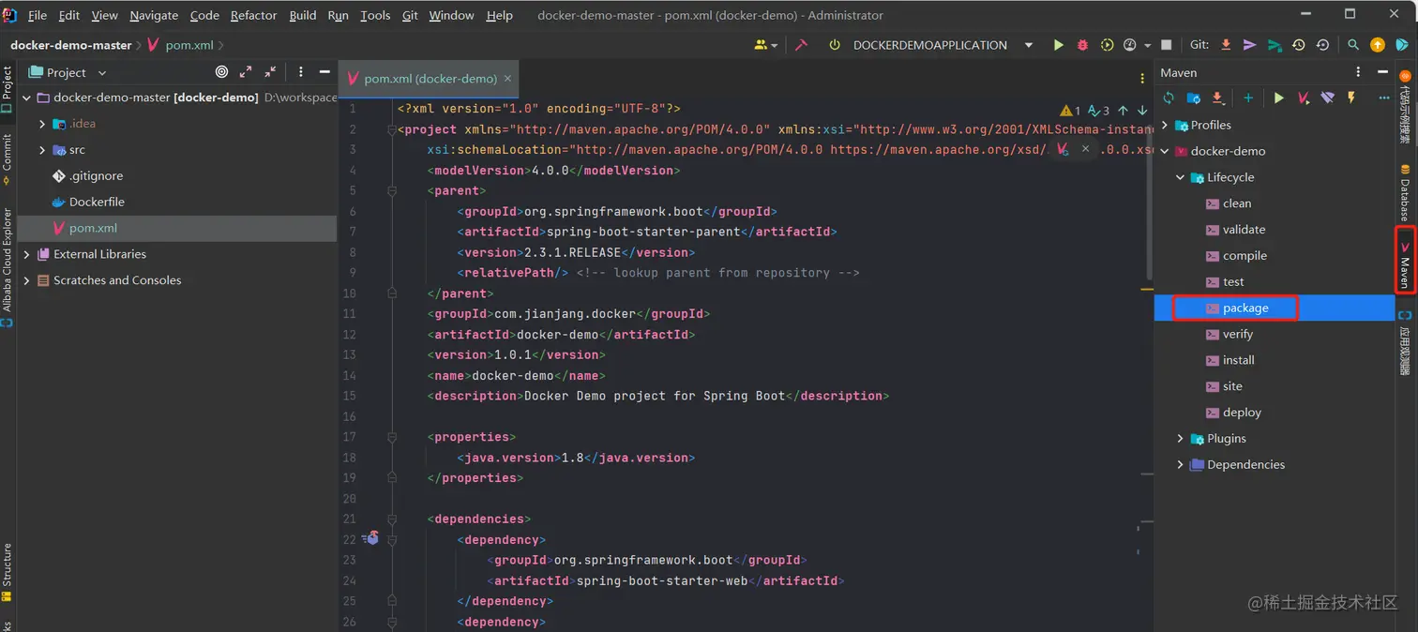The height and width of the screenshot is (632, 1418).
Task: Open the Commit tool window tab
Action: (7, 158)
